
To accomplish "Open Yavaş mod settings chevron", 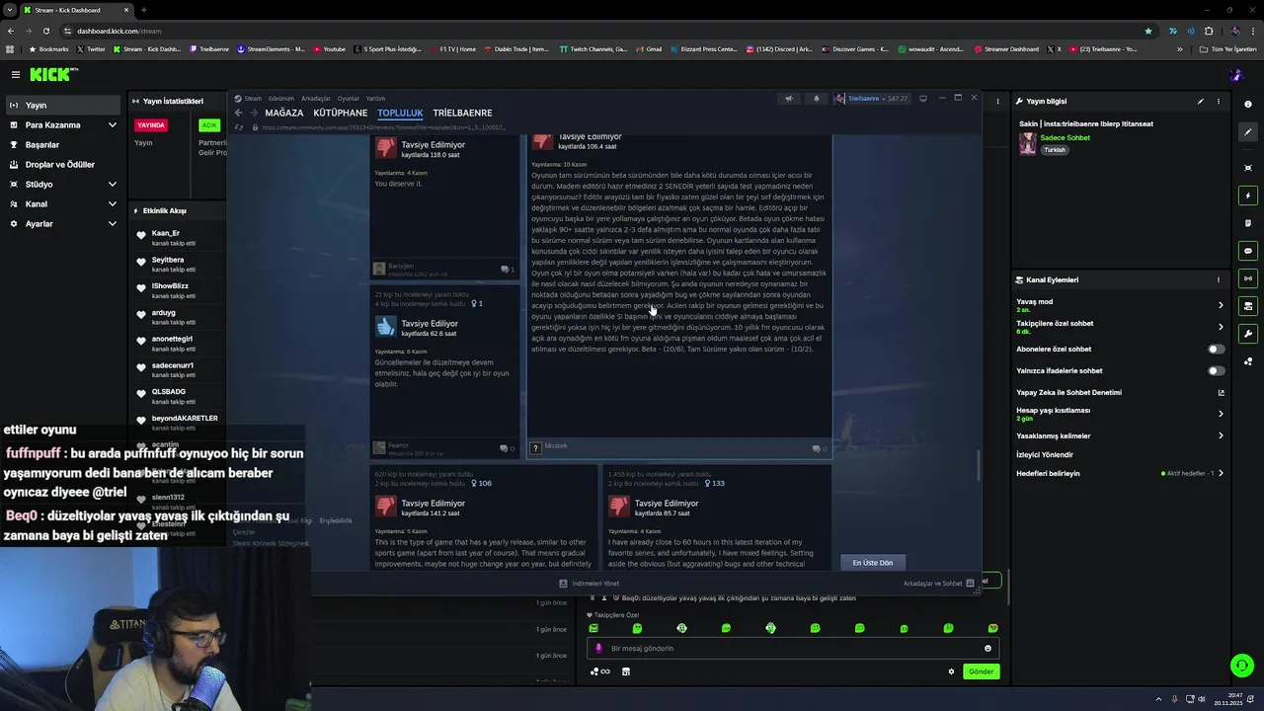I will [x=1221, y=305].
